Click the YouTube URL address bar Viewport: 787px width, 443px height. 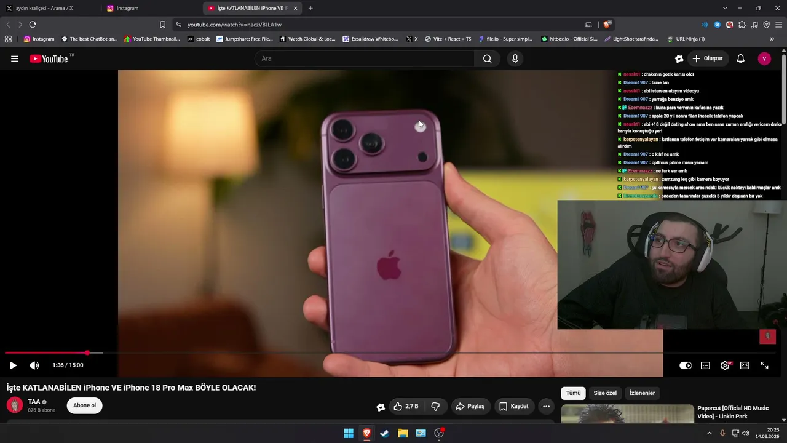[234, 25]
